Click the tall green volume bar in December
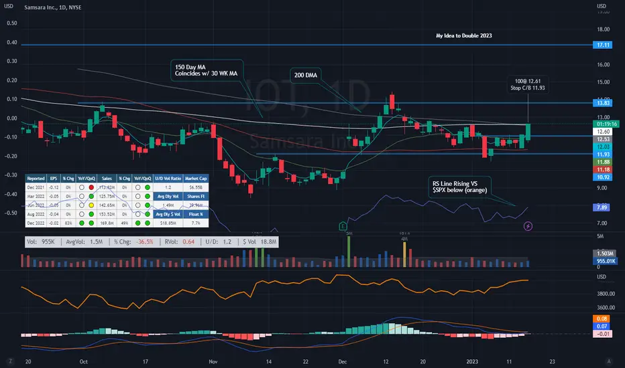625x368 pixels. (x=349, y=252)
